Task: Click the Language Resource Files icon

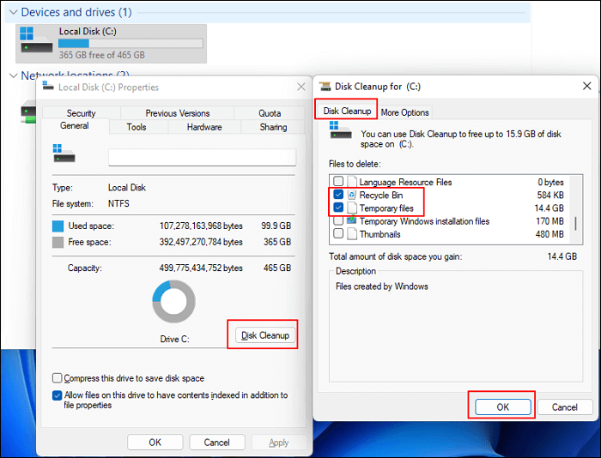Action: coord(352,182)
